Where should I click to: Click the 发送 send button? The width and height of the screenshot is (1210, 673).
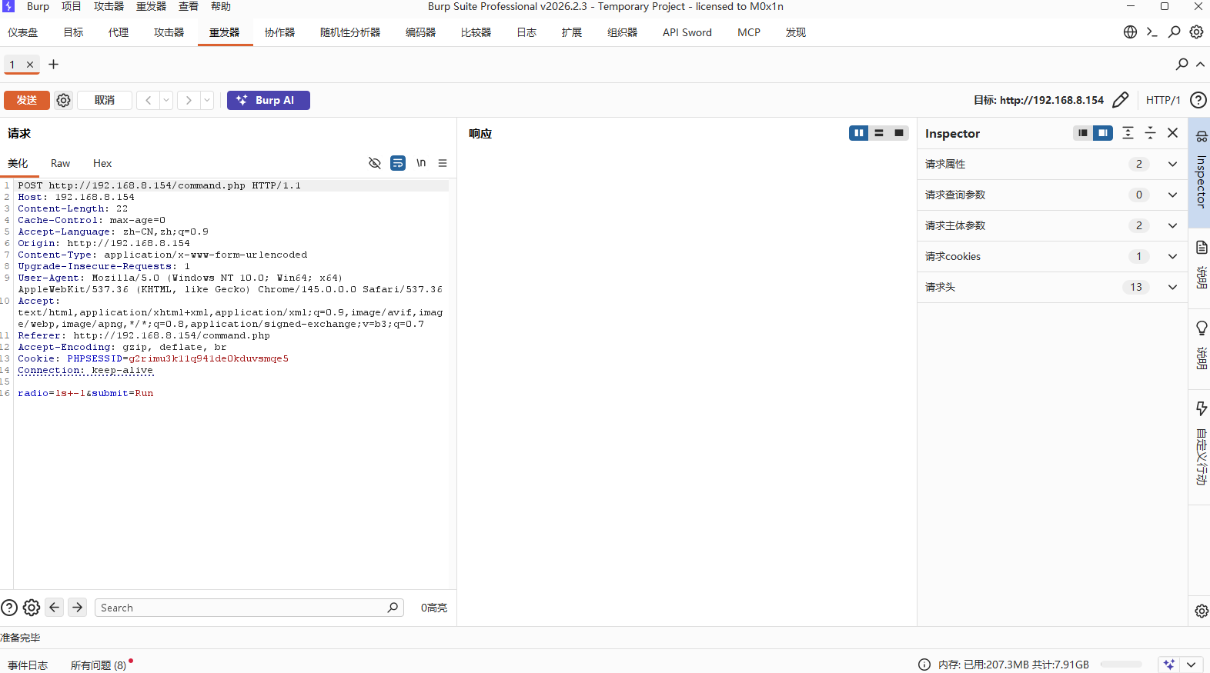tap(27, 100)
